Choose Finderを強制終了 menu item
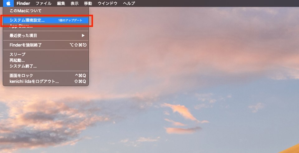 pyautogui.click(x=46, y=45)
